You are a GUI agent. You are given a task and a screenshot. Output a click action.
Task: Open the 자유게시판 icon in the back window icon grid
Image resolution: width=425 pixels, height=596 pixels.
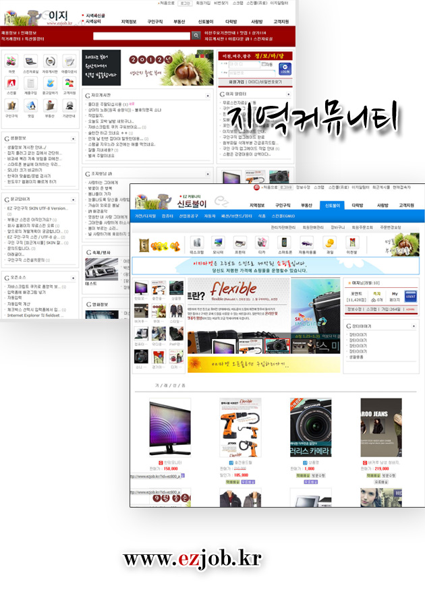50,61
